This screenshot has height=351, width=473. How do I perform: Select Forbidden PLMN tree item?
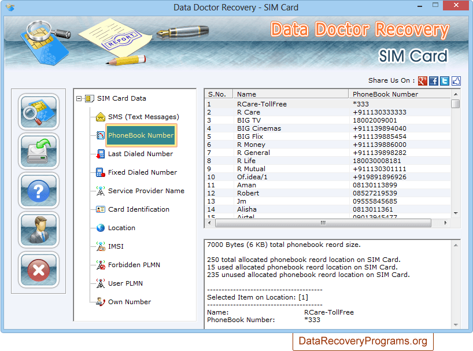click(134, 265)
